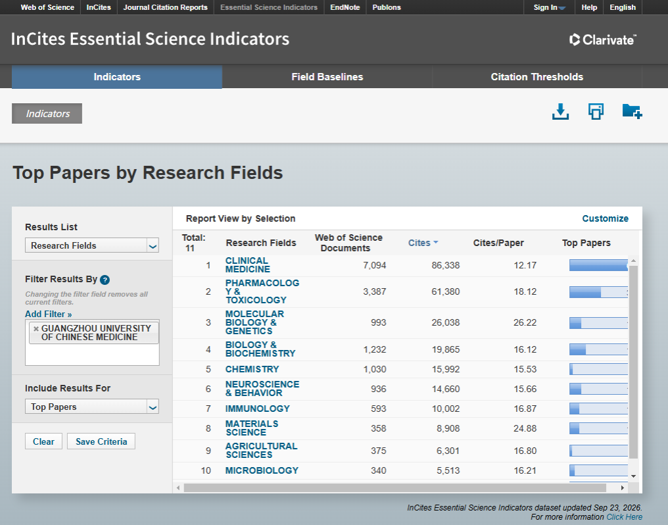Screen dimensions: 668x525
Task: Click the horizontal scrollbar right arrow
Action: pyautogui.click(x=623, y=488)
